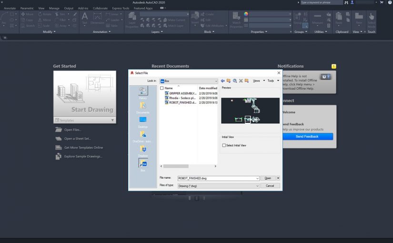Click the Rotate tool in Modify panel
Viewport: 393px width, 243px height.
[x=45, y=14]
